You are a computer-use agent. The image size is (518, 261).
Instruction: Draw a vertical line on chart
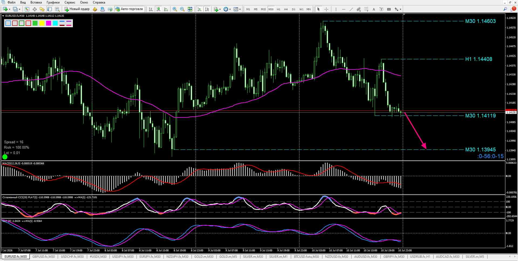pyautogui.click(x=336, y=9)
